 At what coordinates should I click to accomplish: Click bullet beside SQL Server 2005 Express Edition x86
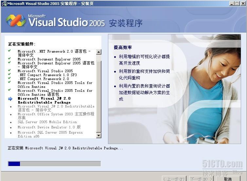tap(11, 133)
